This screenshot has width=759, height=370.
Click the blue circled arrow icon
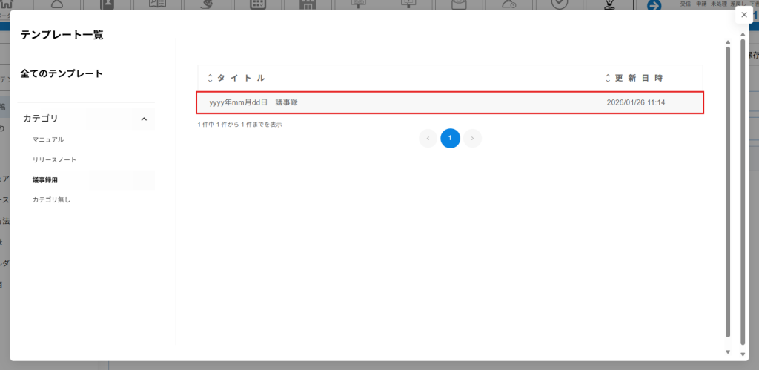coord(654,5)
